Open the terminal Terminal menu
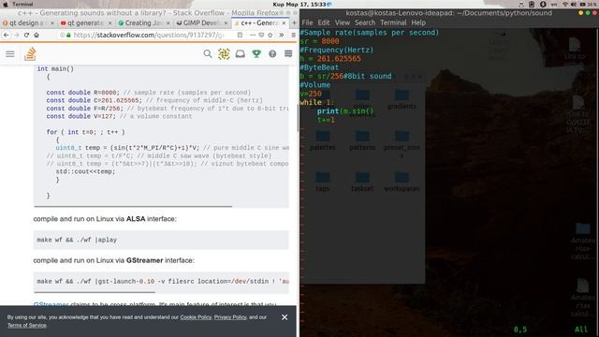The width and height of the screenshot is (599, 337). pos(393,22)
